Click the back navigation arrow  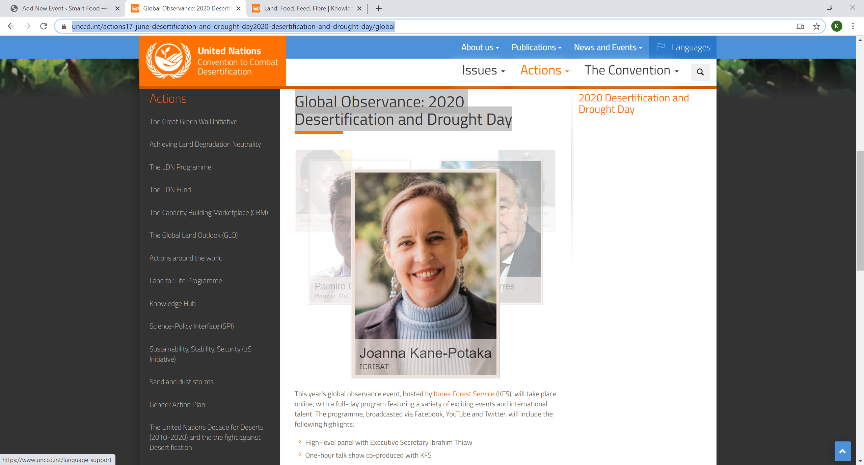pos(11,26)
